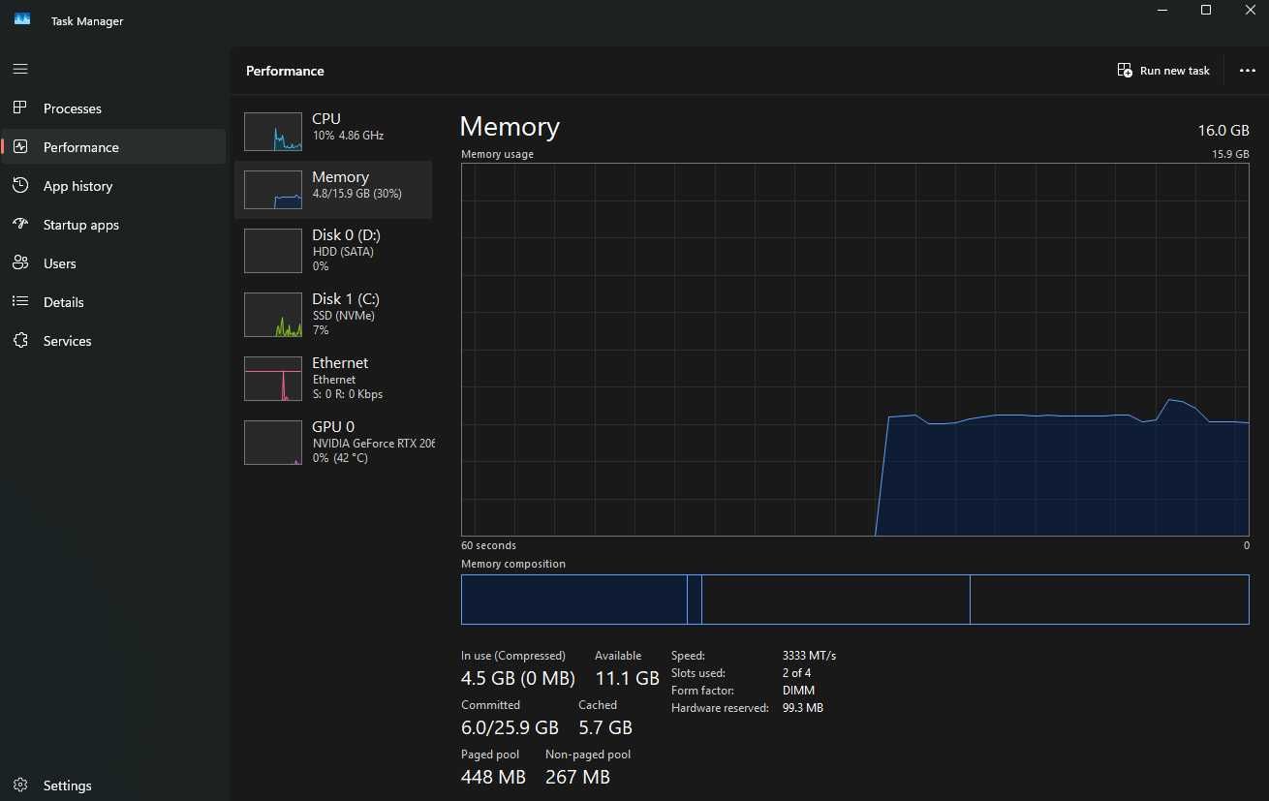Select the CPU mini graph thumbnail

click(273, 132)
